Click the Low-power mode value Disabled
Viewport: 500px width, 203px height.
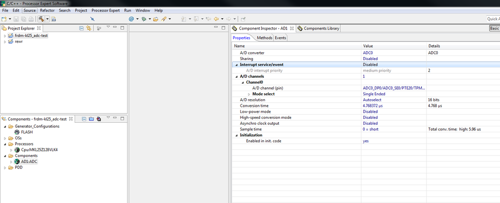[x=370, y=112]
